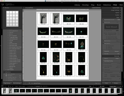Viewport: 124px width, 96px height.
Task: Uncheck the Photo Info checkbox
Action: tap(103, 51)
